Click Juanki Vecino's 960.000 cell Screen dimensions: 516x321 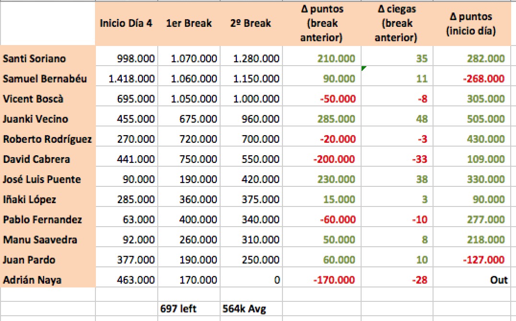point(251,119)
